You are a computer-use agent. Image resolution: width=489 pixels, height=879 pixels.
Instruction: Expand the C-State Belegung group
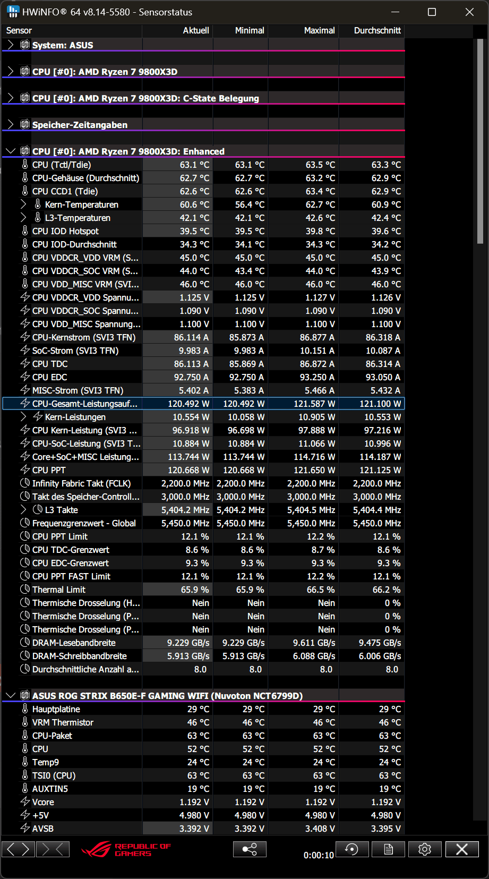point(10,98)
